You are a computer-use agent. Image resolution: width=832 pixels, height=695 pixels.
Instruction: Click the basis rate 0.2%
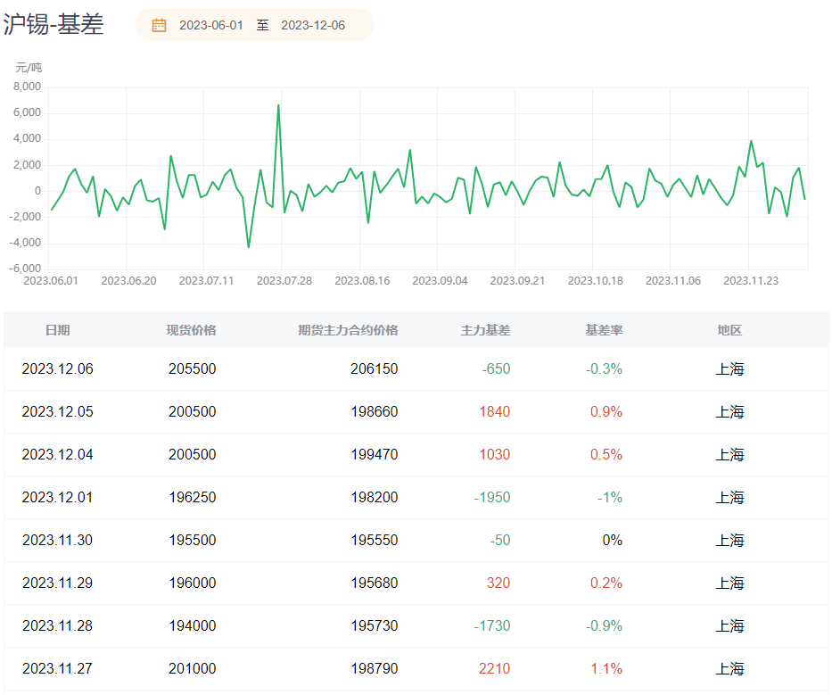pos(606,583)
